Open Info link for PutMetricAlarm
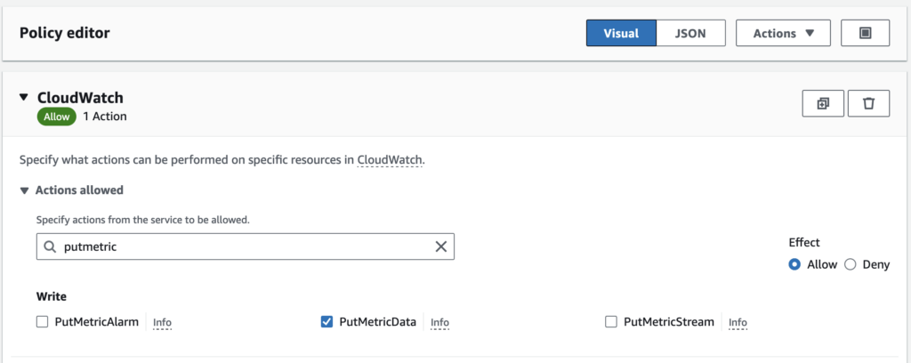Screen dimensions: 911x363 tap(162, 322)
